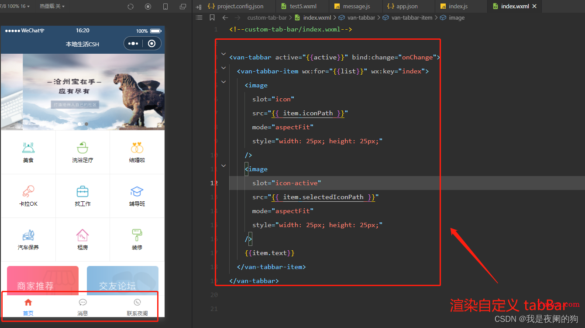Open the device zoom dropdown showing 100% 16

click(x=16, y=7)
